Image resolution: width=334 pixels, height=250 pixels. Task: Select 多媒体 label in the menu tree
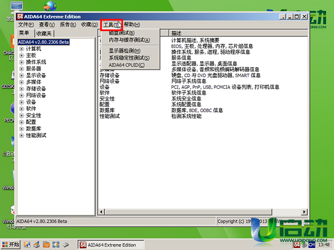coord(33,82)
